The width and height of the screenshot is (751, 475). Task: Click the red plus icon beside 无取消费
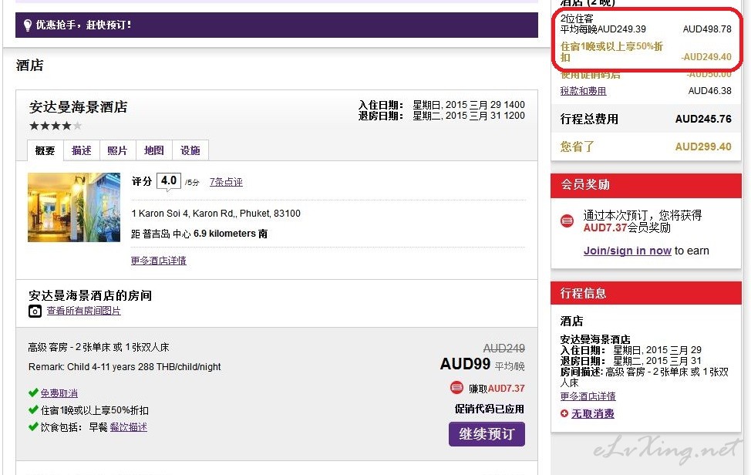(564, 414)
